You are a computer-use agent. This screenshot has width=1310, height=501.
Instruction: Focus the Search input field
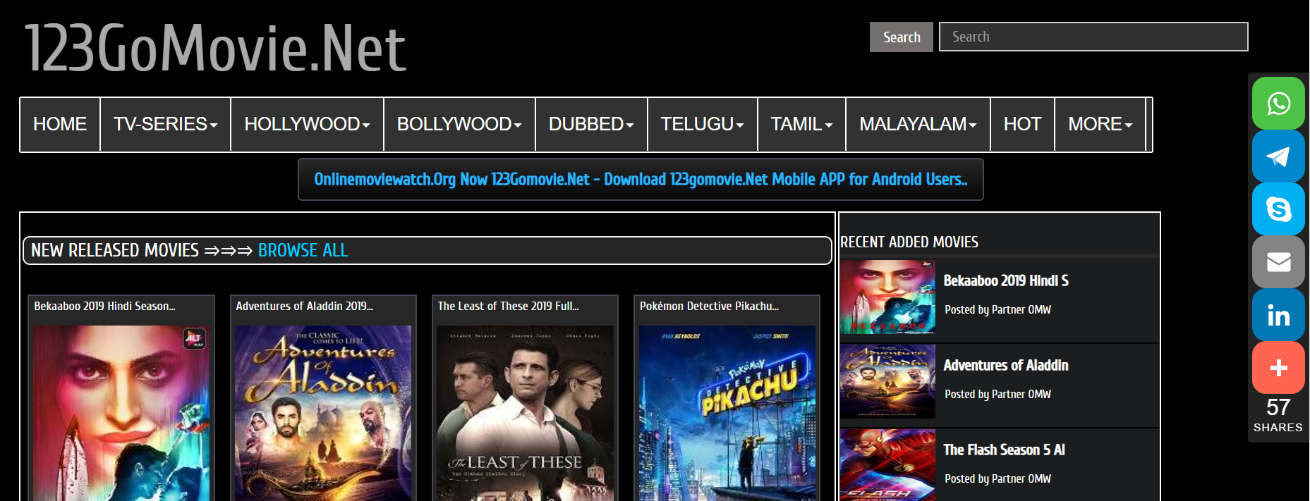coord(1093,37)
